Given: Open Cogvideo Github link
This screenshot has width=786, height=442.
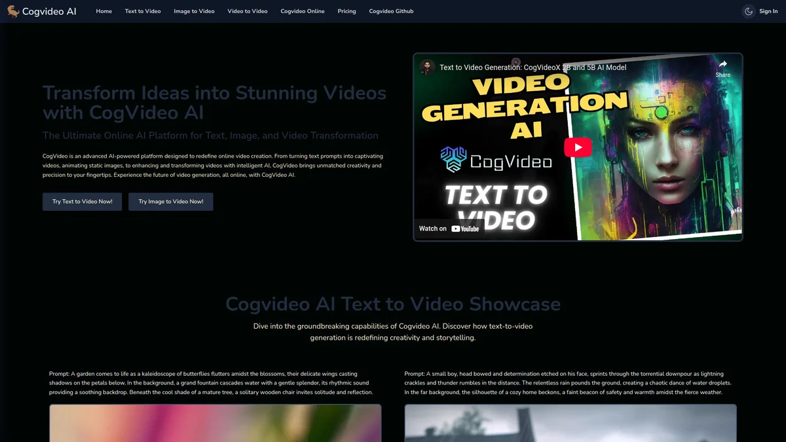Looking at the screenshot, I should [391, 11].
